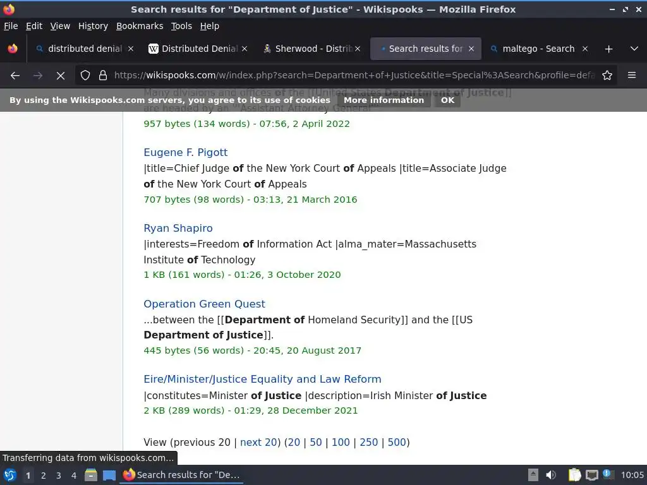The image size is (647, 485).
Task: Switch to the 'maltego - Search' tab
Action: [x=538, y=49]
